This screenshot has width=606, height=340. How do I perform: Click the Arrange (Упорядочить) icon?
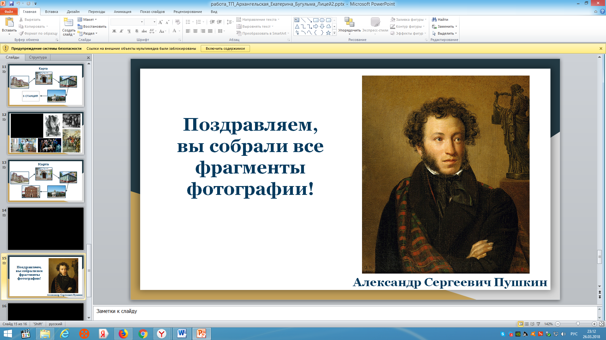[x=349, y=22]
